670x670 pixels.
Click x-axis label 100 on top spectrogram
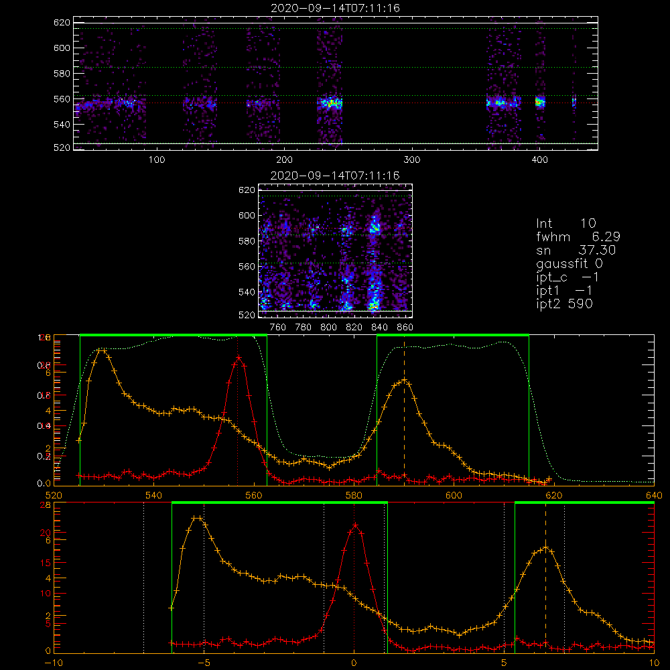[157, 160]
